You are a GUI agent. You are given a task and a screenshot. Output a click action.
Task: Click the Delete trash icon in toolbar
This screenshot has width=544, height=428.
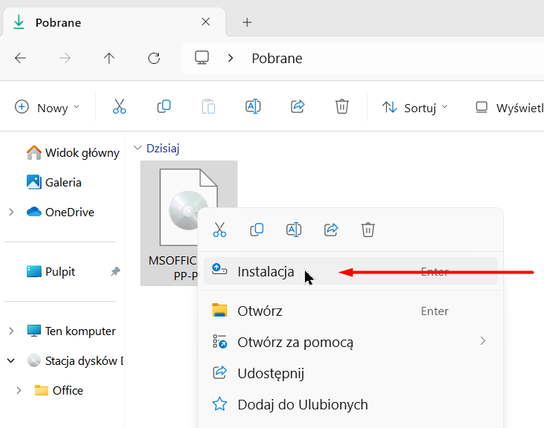[341, 106]
